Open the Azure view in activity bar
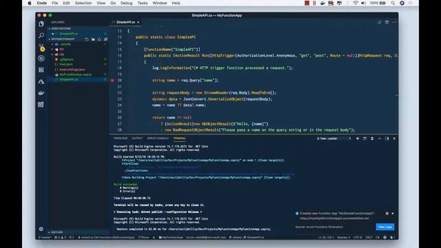The image size is (441, 248). click(41, 81)
